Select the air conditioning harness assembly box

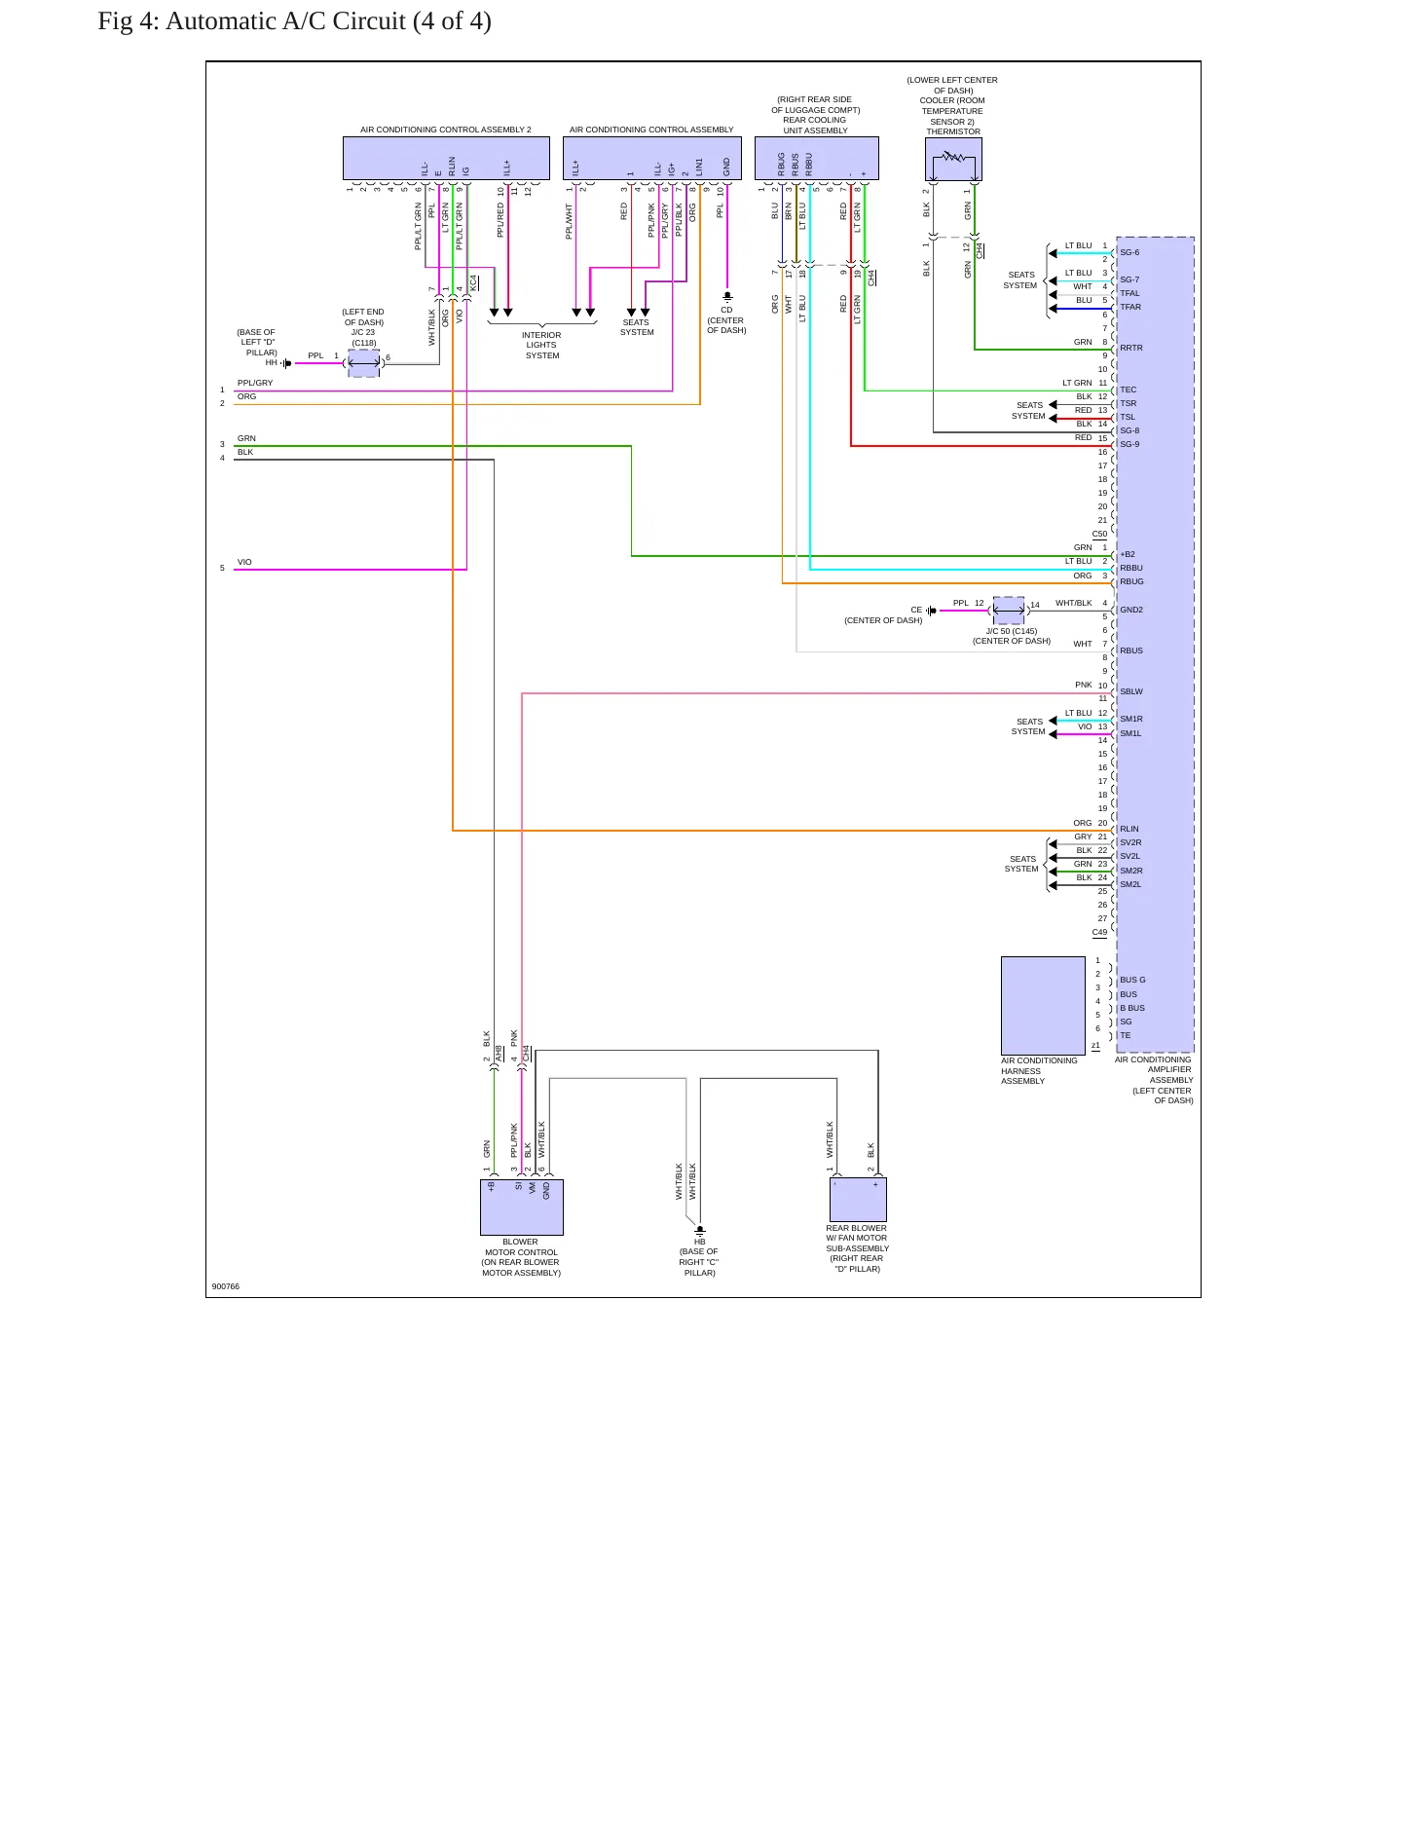click(x=1043, y=1005)
